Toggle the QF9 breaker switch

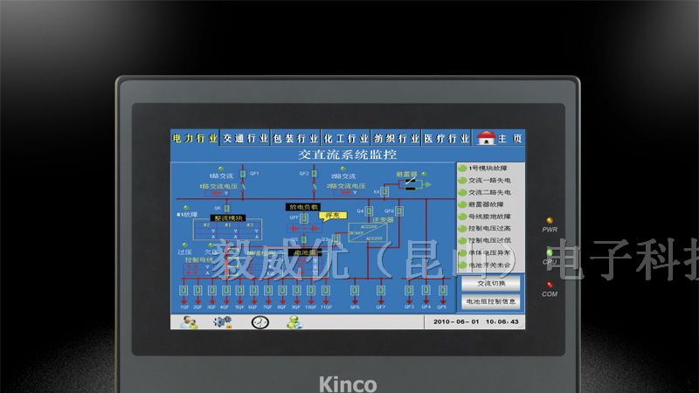coord(399,211)
